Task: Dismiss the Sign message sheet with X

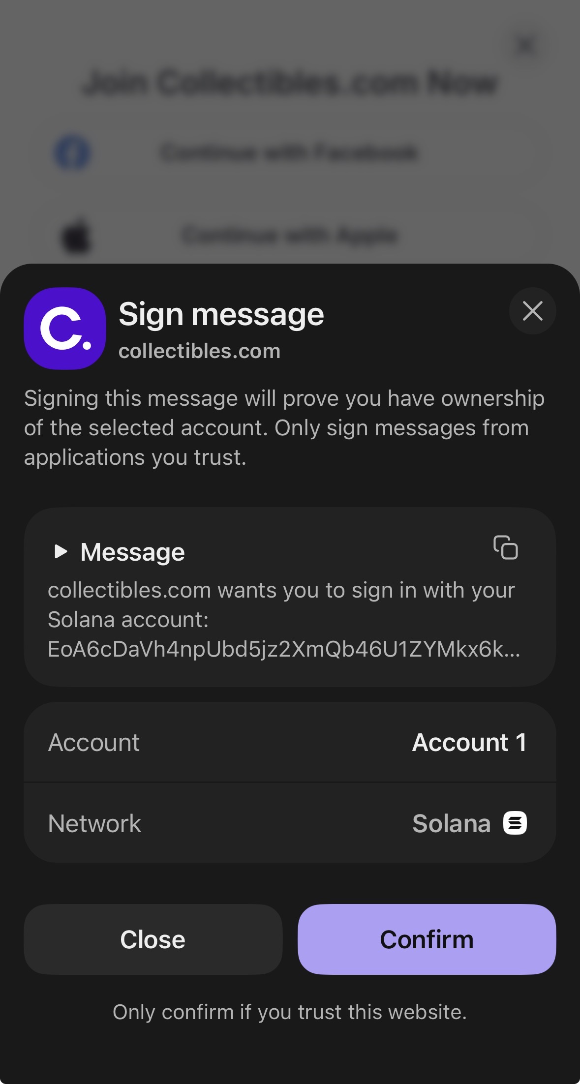Action: 532,311
